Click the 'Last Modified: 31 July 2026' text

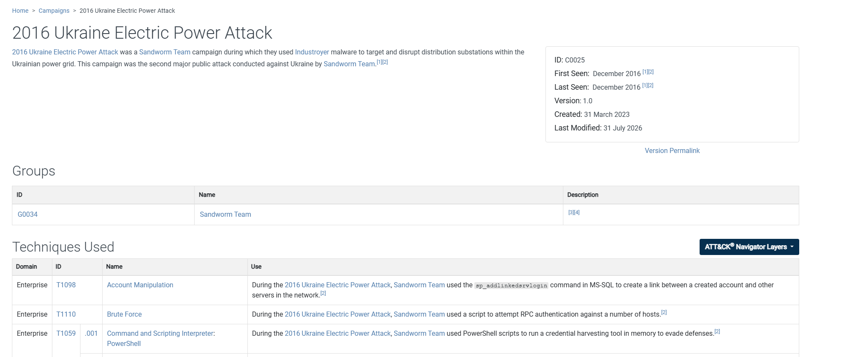pos(598,128)
